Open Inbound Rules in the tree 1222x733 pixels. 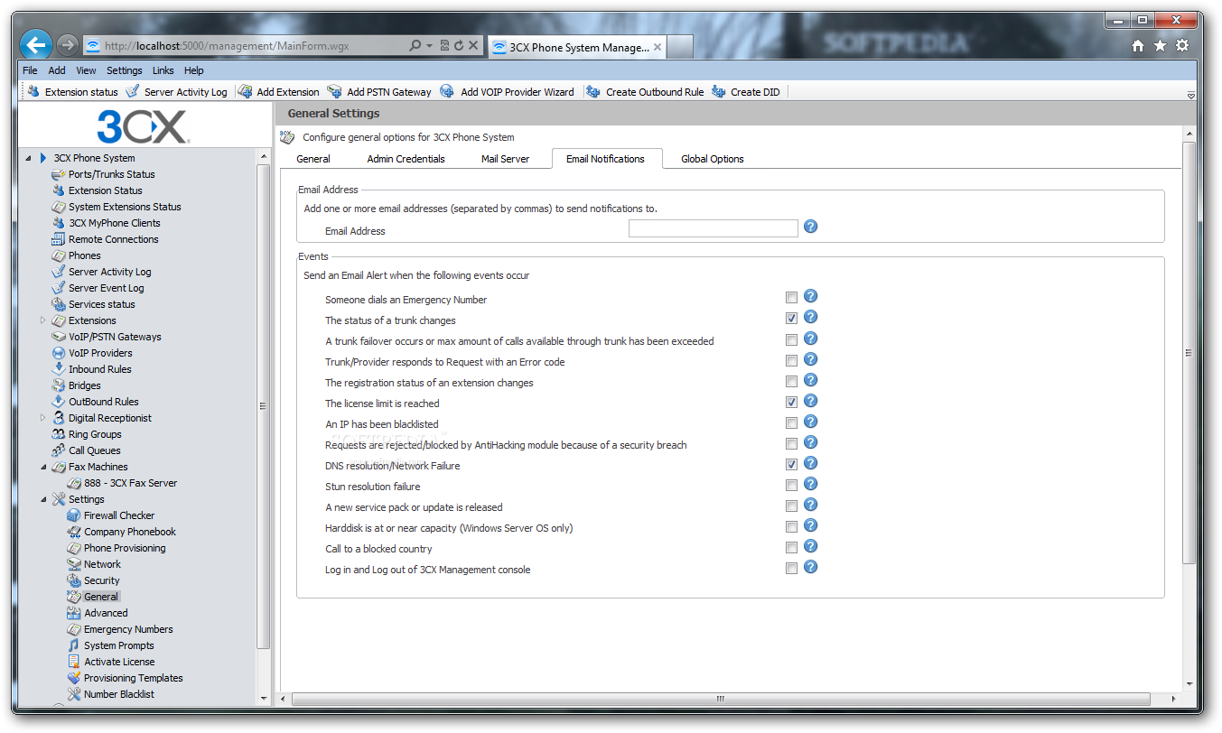point(100,369)
